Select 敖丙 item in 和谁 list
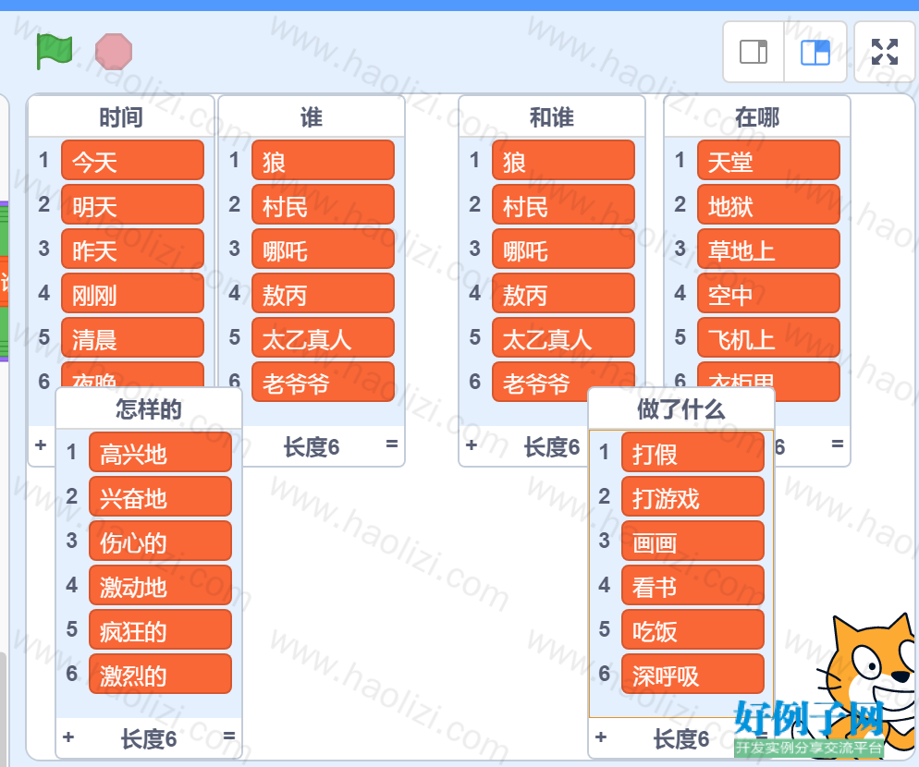 pos(563,293)
